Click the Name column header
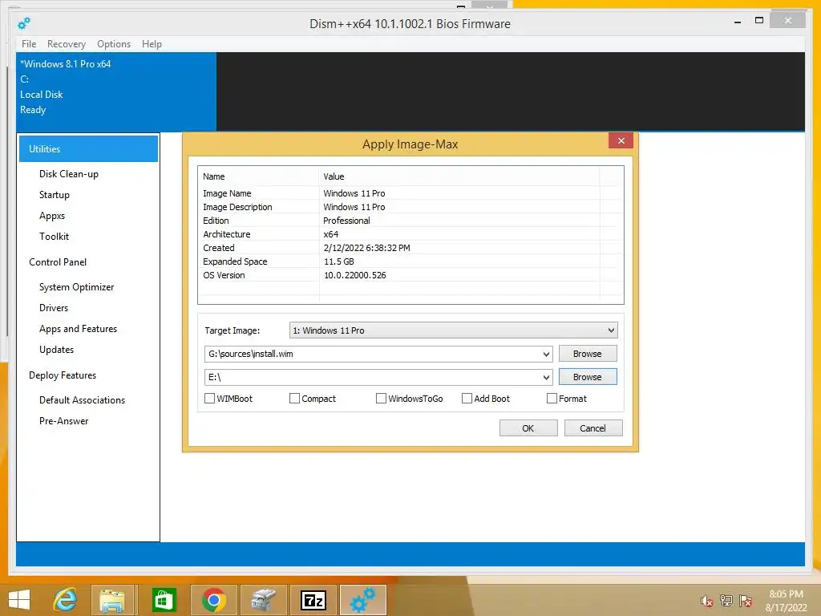This screenshot has height=616, width=821. 258,176
